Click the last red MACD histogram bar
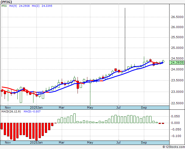 163,123
